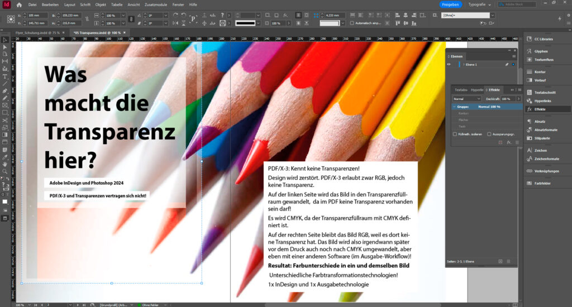The width and height of the screenshot is (572, 307).
Task: Open the Stilpakete panel
Action: pos(542,138)
